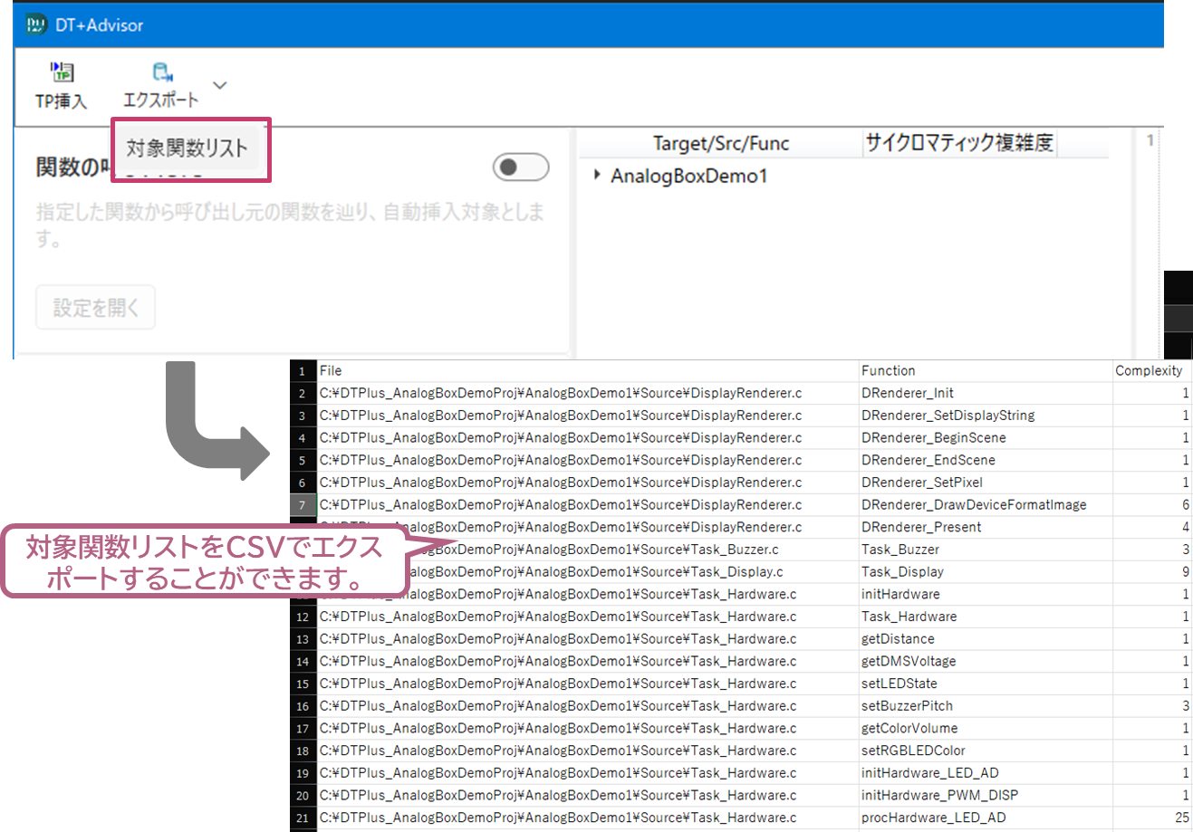1193x832 pixels.
Task: Select the File header cell
Action: coord(332,370)
